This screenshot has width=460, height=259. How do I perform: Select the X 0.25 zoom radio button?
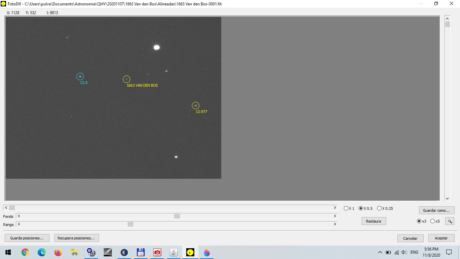click(x=385, y=208)
